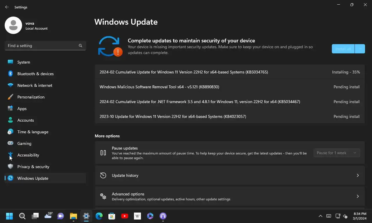
Task: Open Task View on the taskbar
Action: [35, 216]
